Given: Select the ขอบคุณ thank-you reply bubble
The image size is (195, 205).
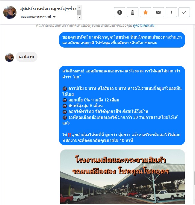Looking at the screenshot, I should tap(122, 40).
